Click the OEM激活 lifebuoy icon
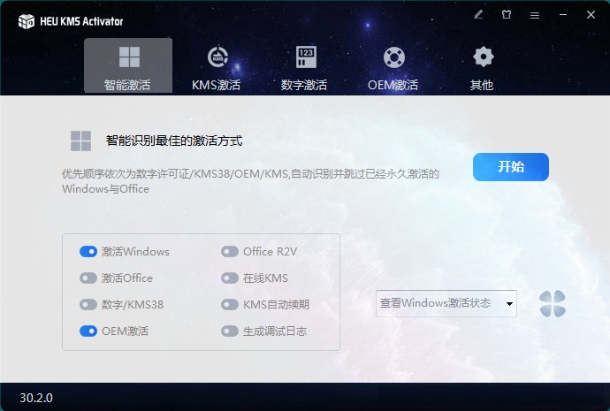 coord(393,57)
